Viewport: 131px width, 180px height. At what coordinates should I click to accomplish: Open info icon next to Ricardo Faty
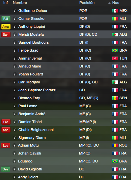[14, 98]
